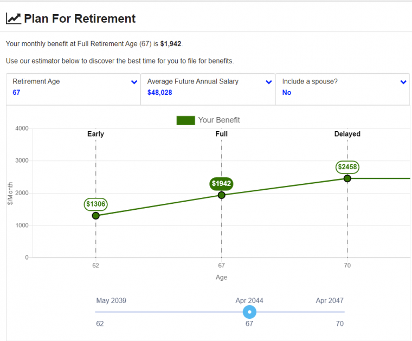Click the highlighted $1942 value label
This screenshot has width=412, height=341.
pyautogui.click(x=221, y=184)
